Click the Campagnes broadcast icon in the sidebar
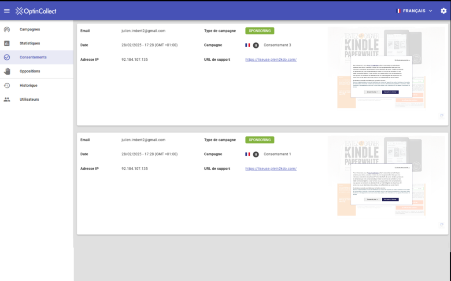This screenshot has width=451, height=281. tap(7, 29)
